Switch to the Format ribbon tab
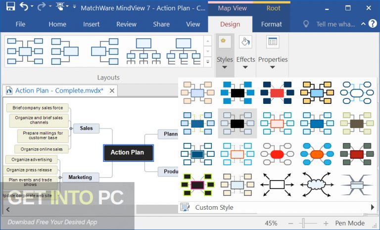 272,24
